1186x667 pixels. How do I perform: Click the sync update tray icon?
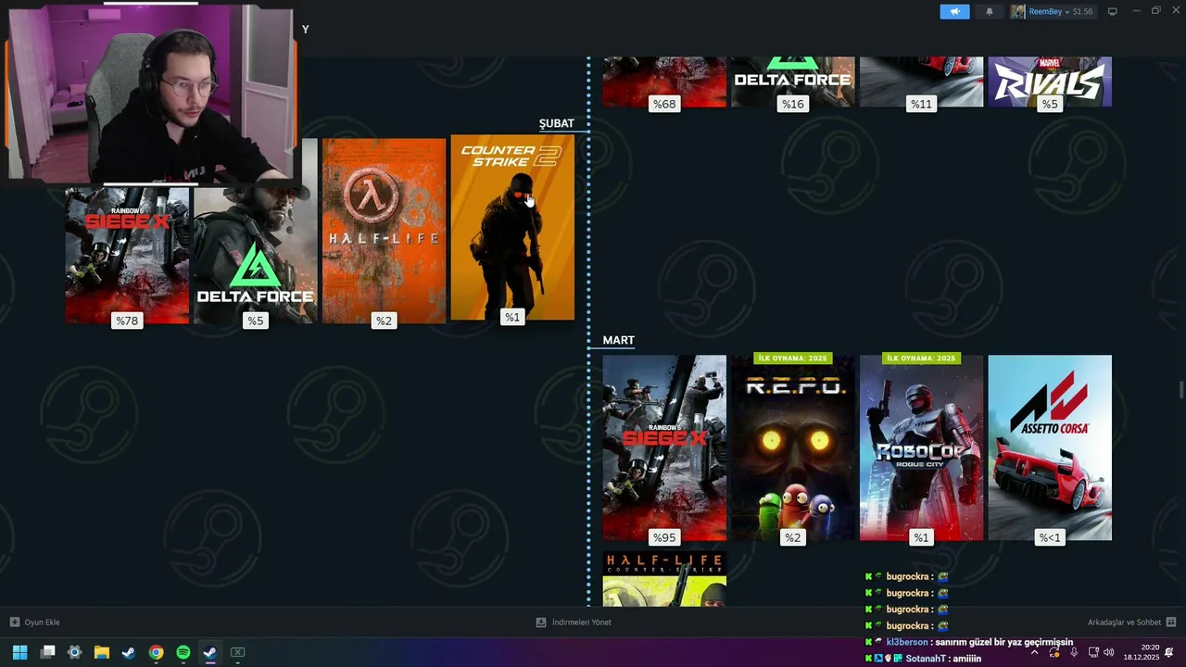(1054, 652)
